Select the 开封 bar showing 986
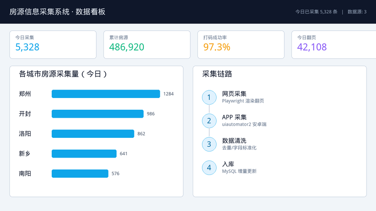Viewport: 376px width, 211px height. [x=98, y=113]
